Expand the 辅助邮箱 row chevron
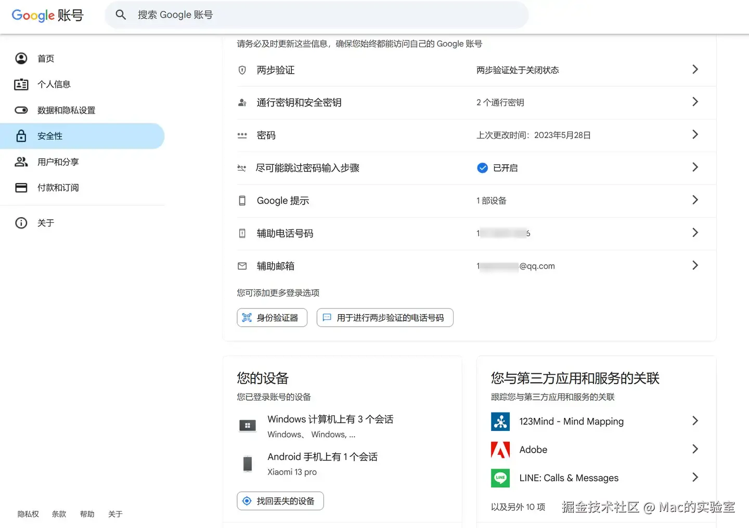The width and height of the screenshot is (749, 528). 695,266
